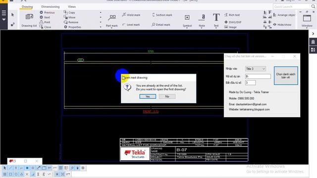Expand Copy options arrow
This screenshot has width=317, height=178.
101,12
